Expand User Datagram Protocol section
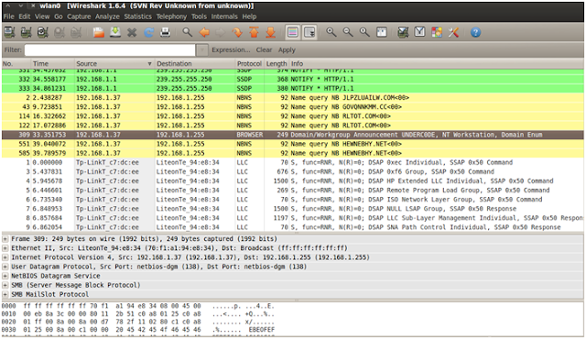The height and width of the screenshot is (339, 586). point(5,267)
